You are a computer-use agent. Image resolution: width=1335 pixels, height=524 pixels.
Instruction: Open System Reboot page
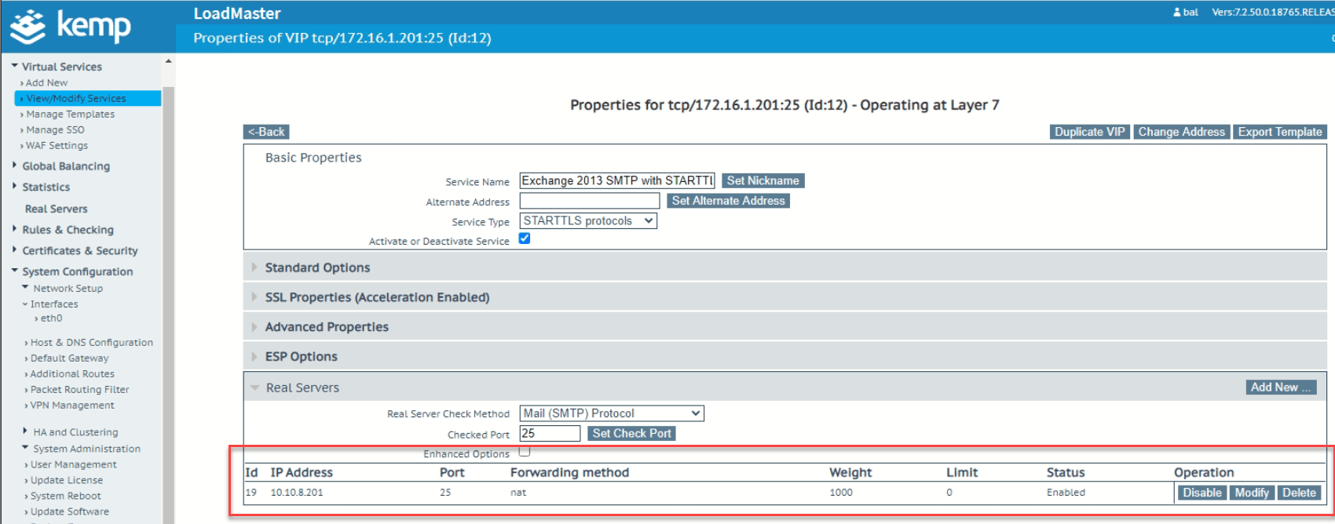pos(65,497)
